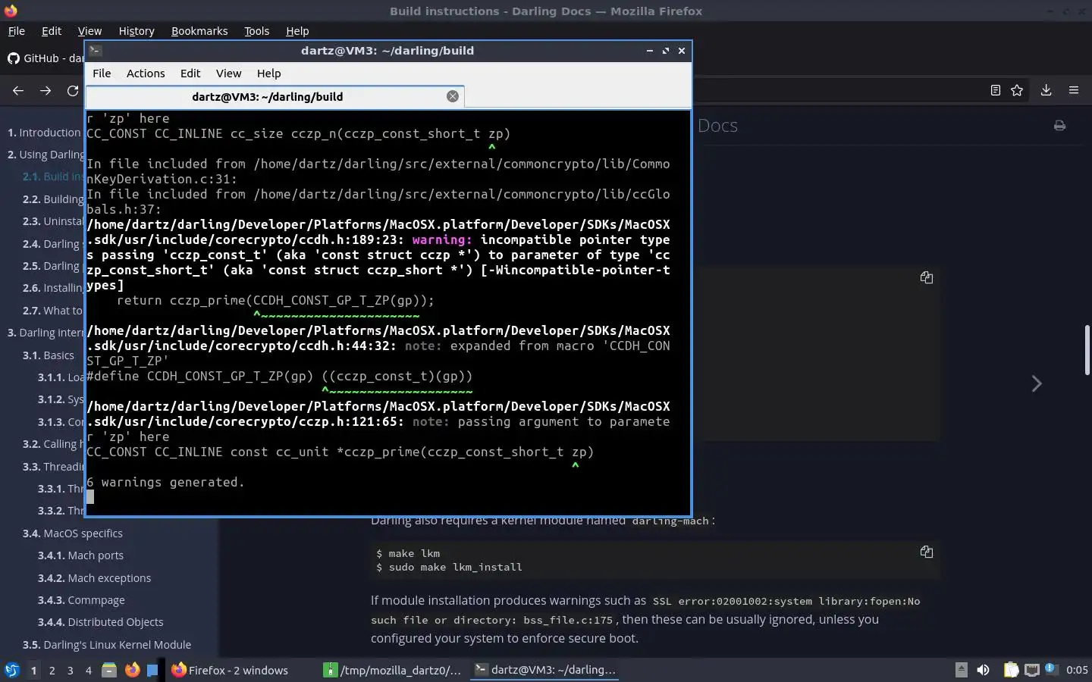Print the Darling Docs page via the printer icon
The image size is (1092, 682).
pyautogui.click(x=1059, y=126)
